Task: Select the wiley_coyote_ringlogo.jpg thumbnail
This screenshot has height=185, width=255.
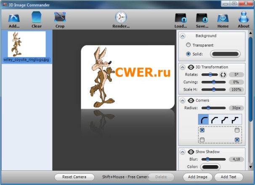Action: click(x=27, y=44)
